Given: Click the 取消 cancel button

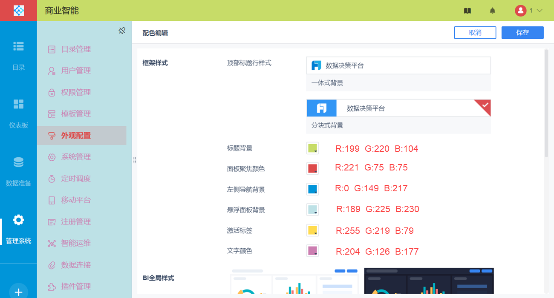Looking at the screenshot, I should point(475,33).
